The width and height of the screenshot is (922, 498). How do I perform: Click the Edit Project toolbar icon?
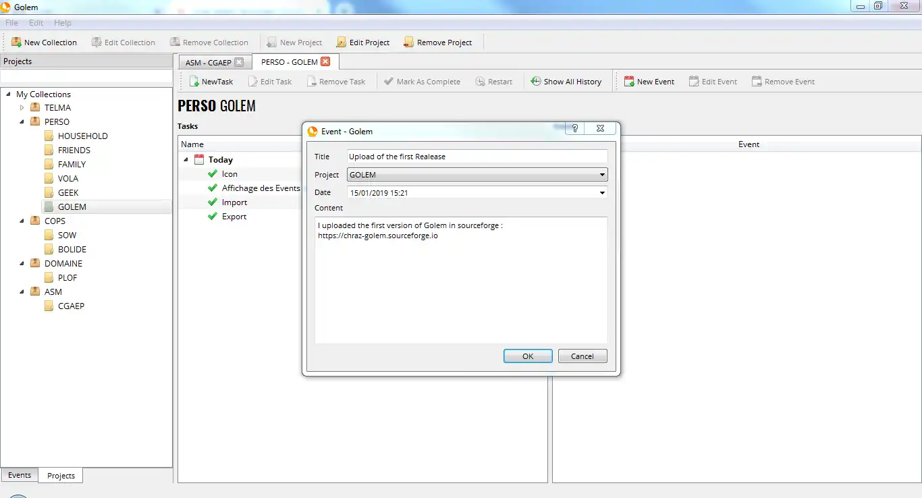click(x=342, y=43)
